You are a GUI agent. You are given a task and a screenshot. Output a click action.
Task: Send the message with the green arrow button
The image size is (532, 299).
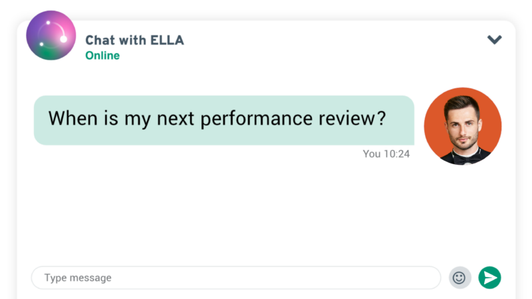[489, 278]
